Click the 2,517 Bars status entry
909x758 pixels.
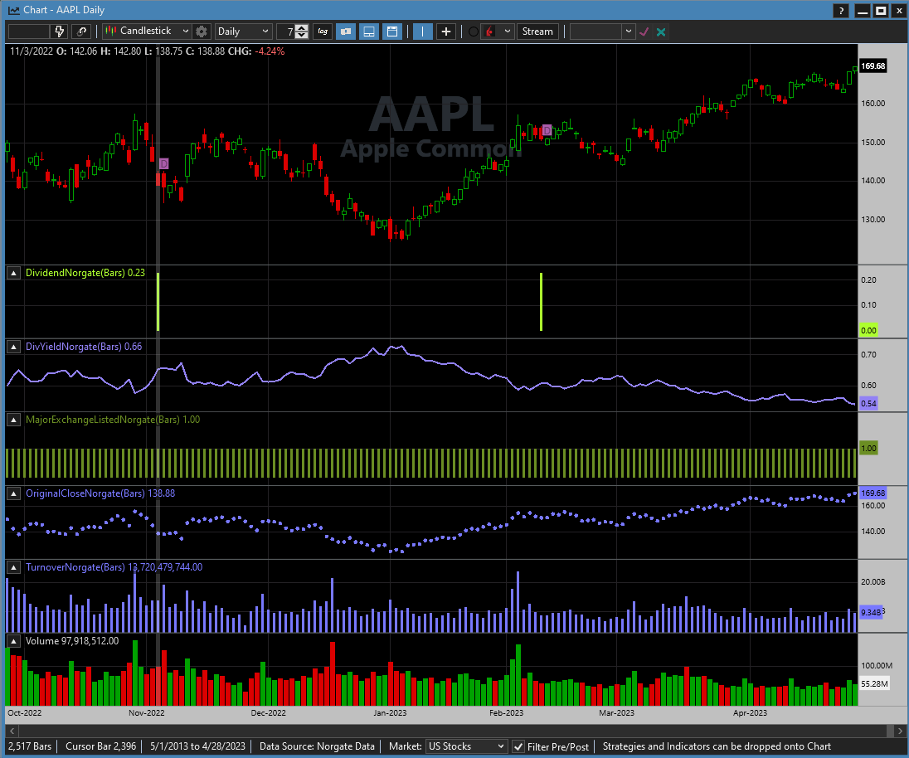click(x=30, y=746)
